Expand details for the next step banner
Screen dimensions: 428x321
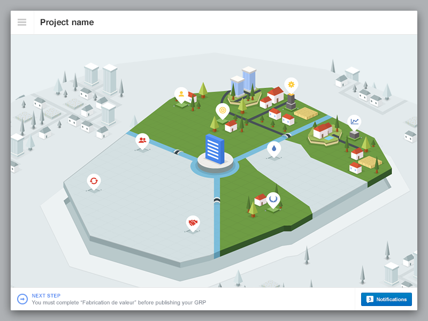click(x=21, y=299)
